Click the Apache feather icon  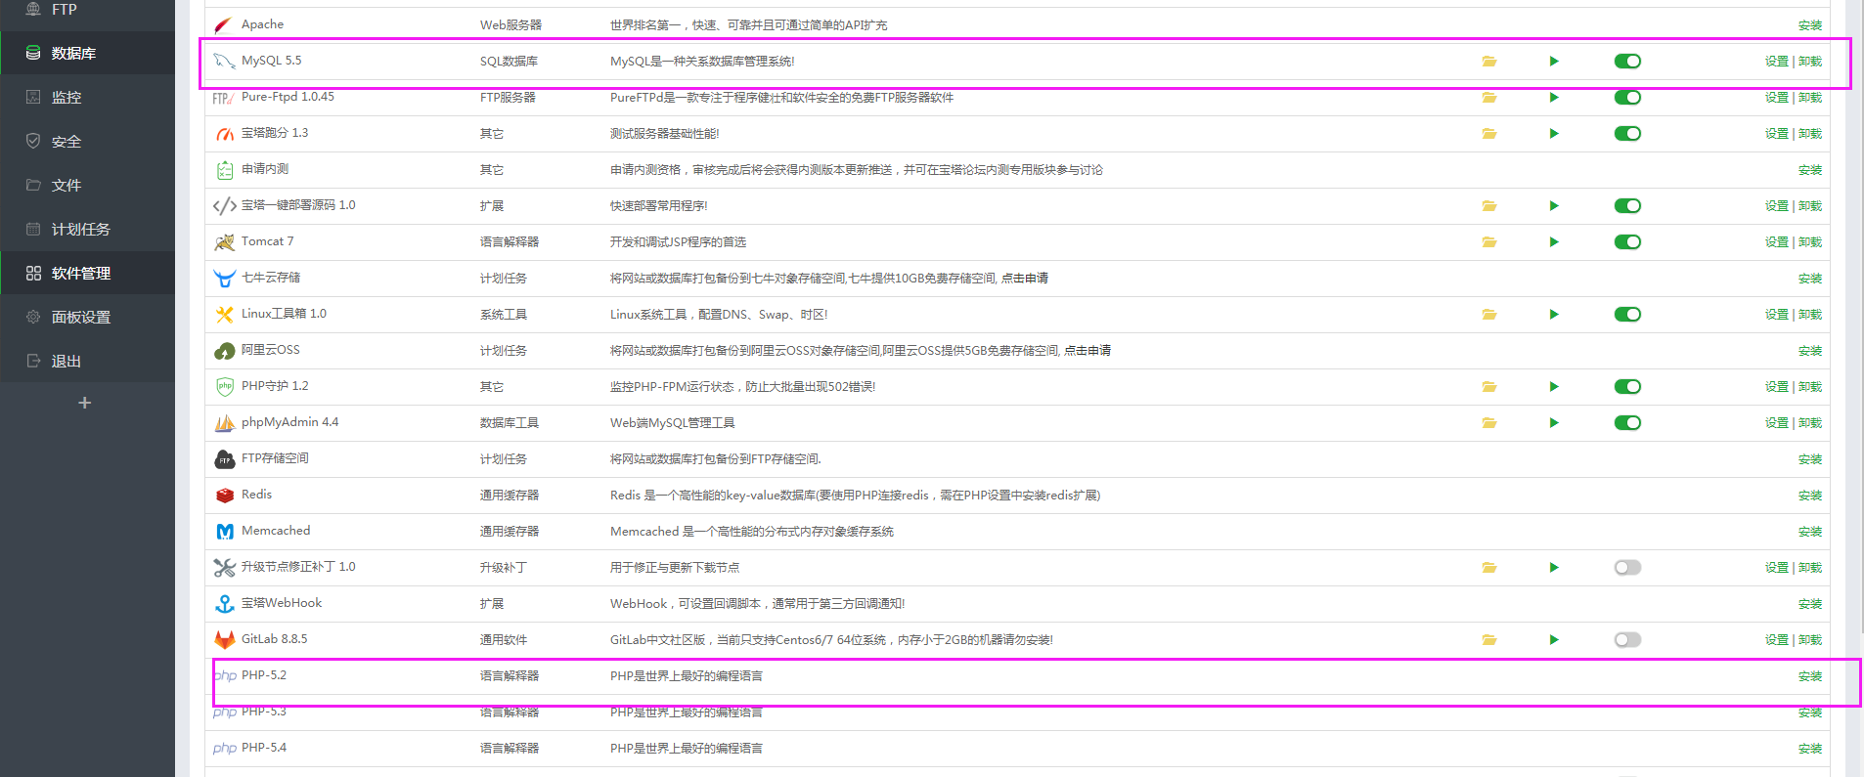(224, 25)
